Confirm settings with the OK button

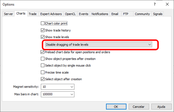click(x=116, y=107)
